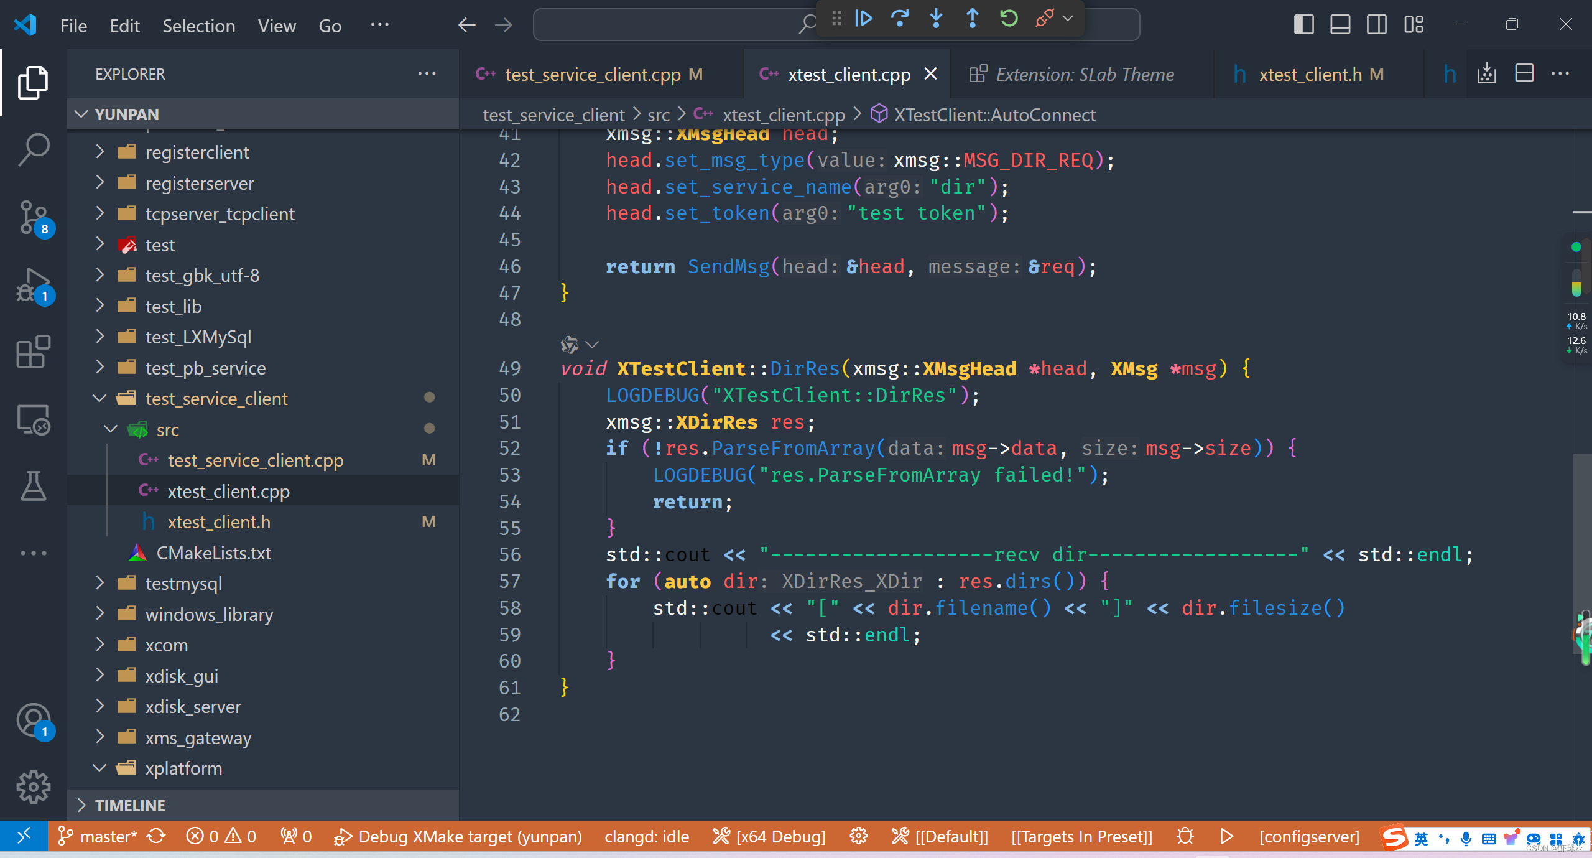
Task: Open Run and Debug view
Action: click(x=33, y=286)
